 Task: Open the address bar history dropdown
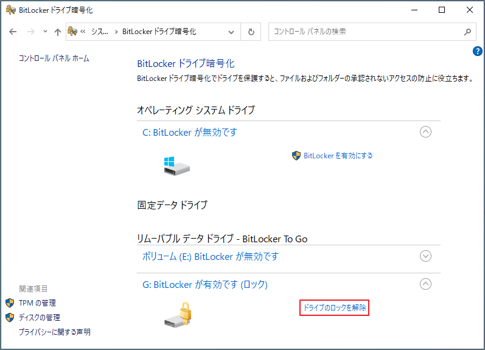pos(231,32)
